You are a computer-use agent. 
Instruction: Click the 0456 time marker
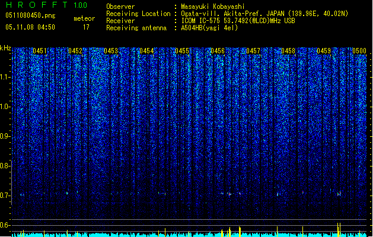[x=218, y=51]
